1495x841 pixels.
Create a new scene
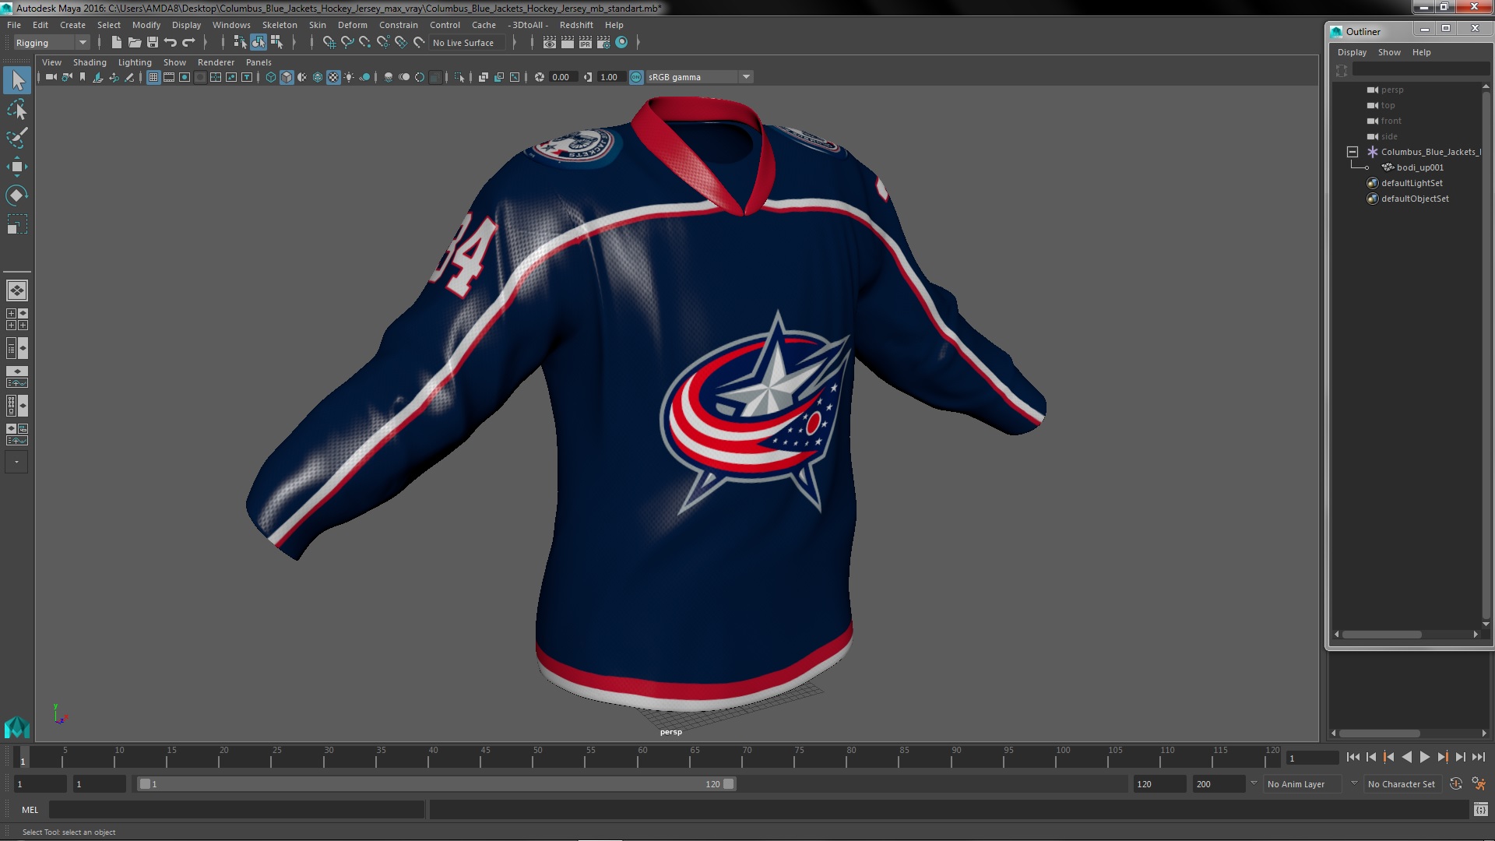point(117,43)
